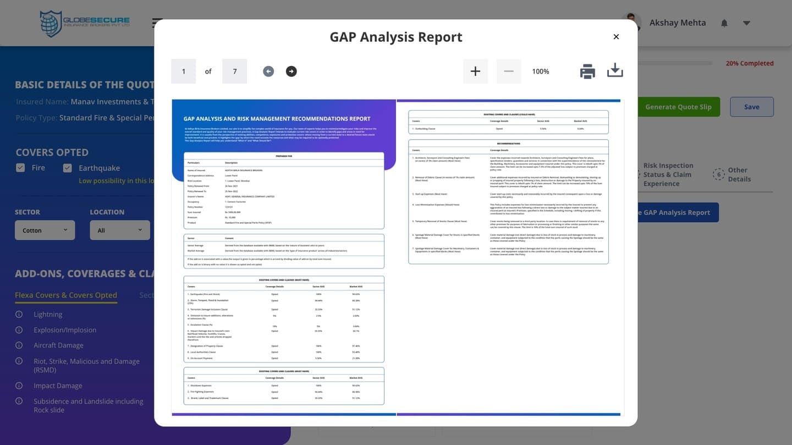The height and width of the screenshot is (445, 792).
Task: Show info for Lightning cover
Action: tap(19, 314)
